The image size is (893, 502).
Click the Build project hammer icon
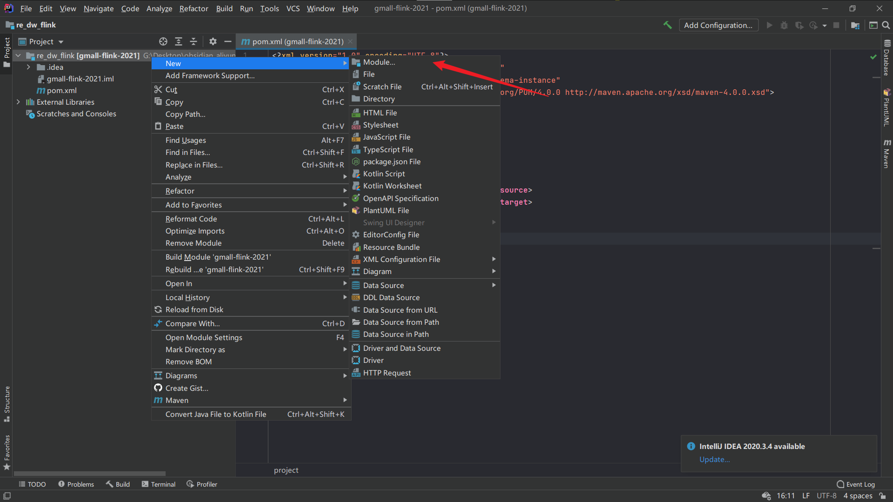point(667,25)
